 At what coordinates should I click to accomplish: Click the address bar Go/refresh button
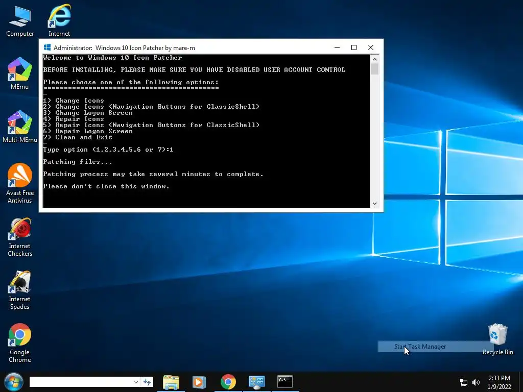pyautogui.click(x=147, y=382)
